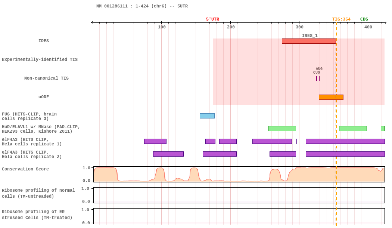Screen dimensions: 392x228
Task: Select the long eIF4A3 replicate 1 block spanning TIS
Action: (x=345, y=141)
